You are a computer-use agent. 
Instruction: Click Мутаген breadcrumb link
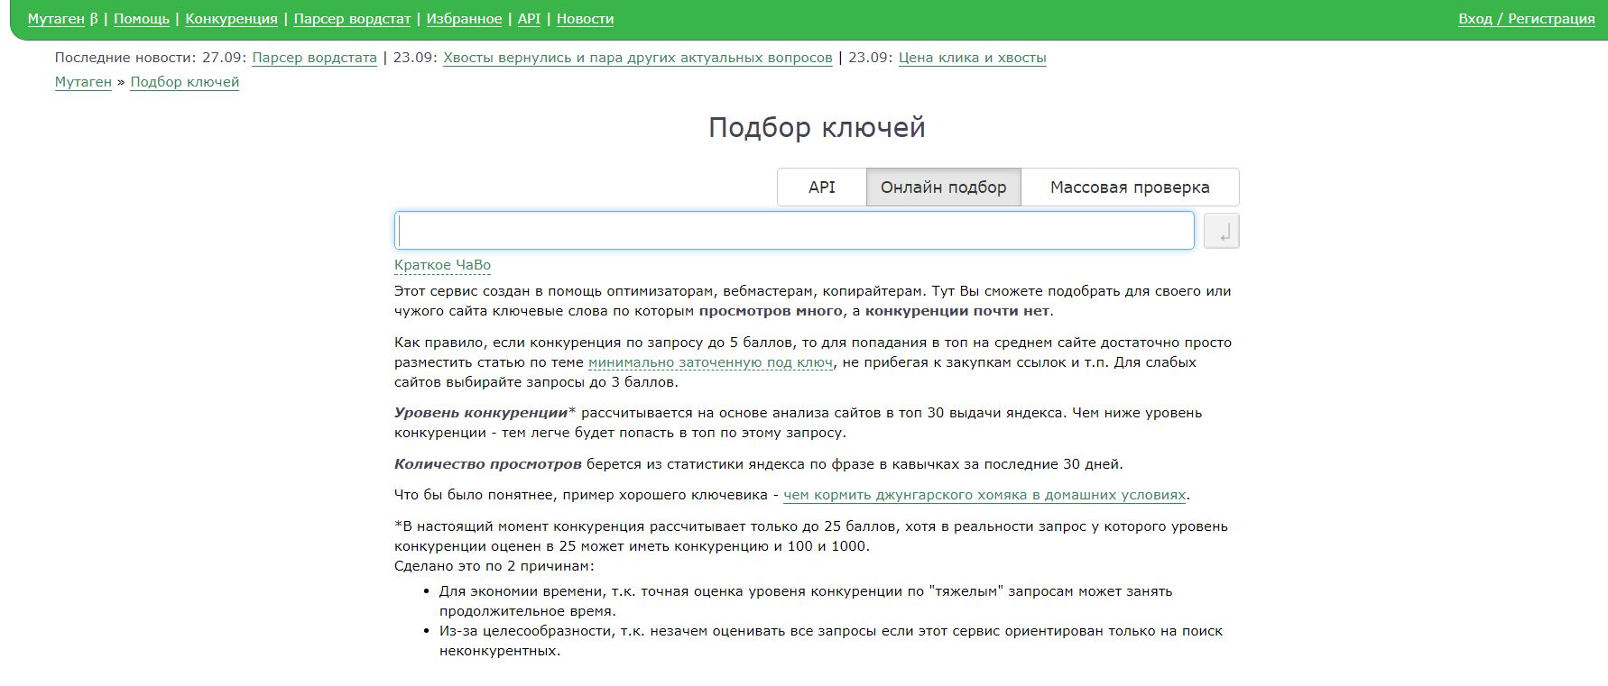pos(83,82)
